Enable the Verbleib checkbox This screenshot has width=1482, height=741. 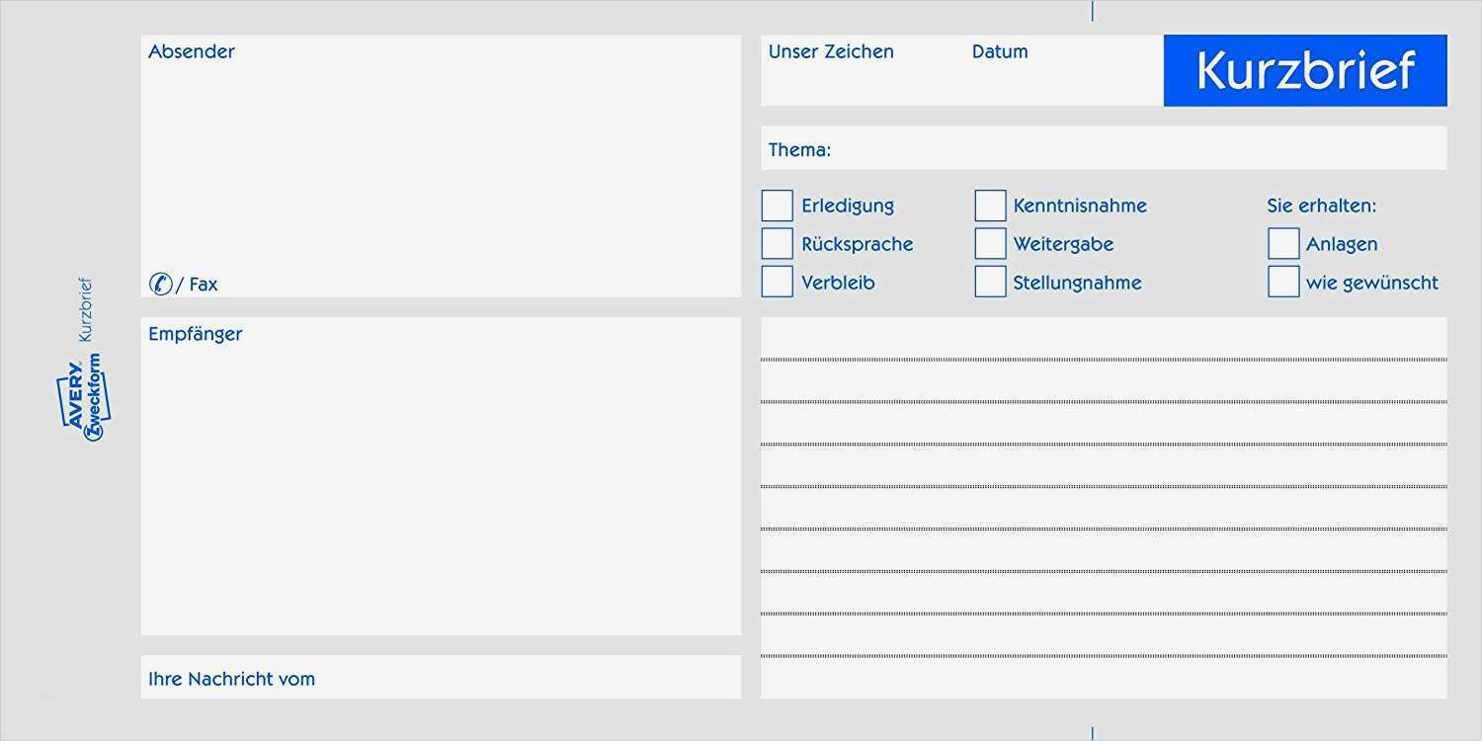777,282
